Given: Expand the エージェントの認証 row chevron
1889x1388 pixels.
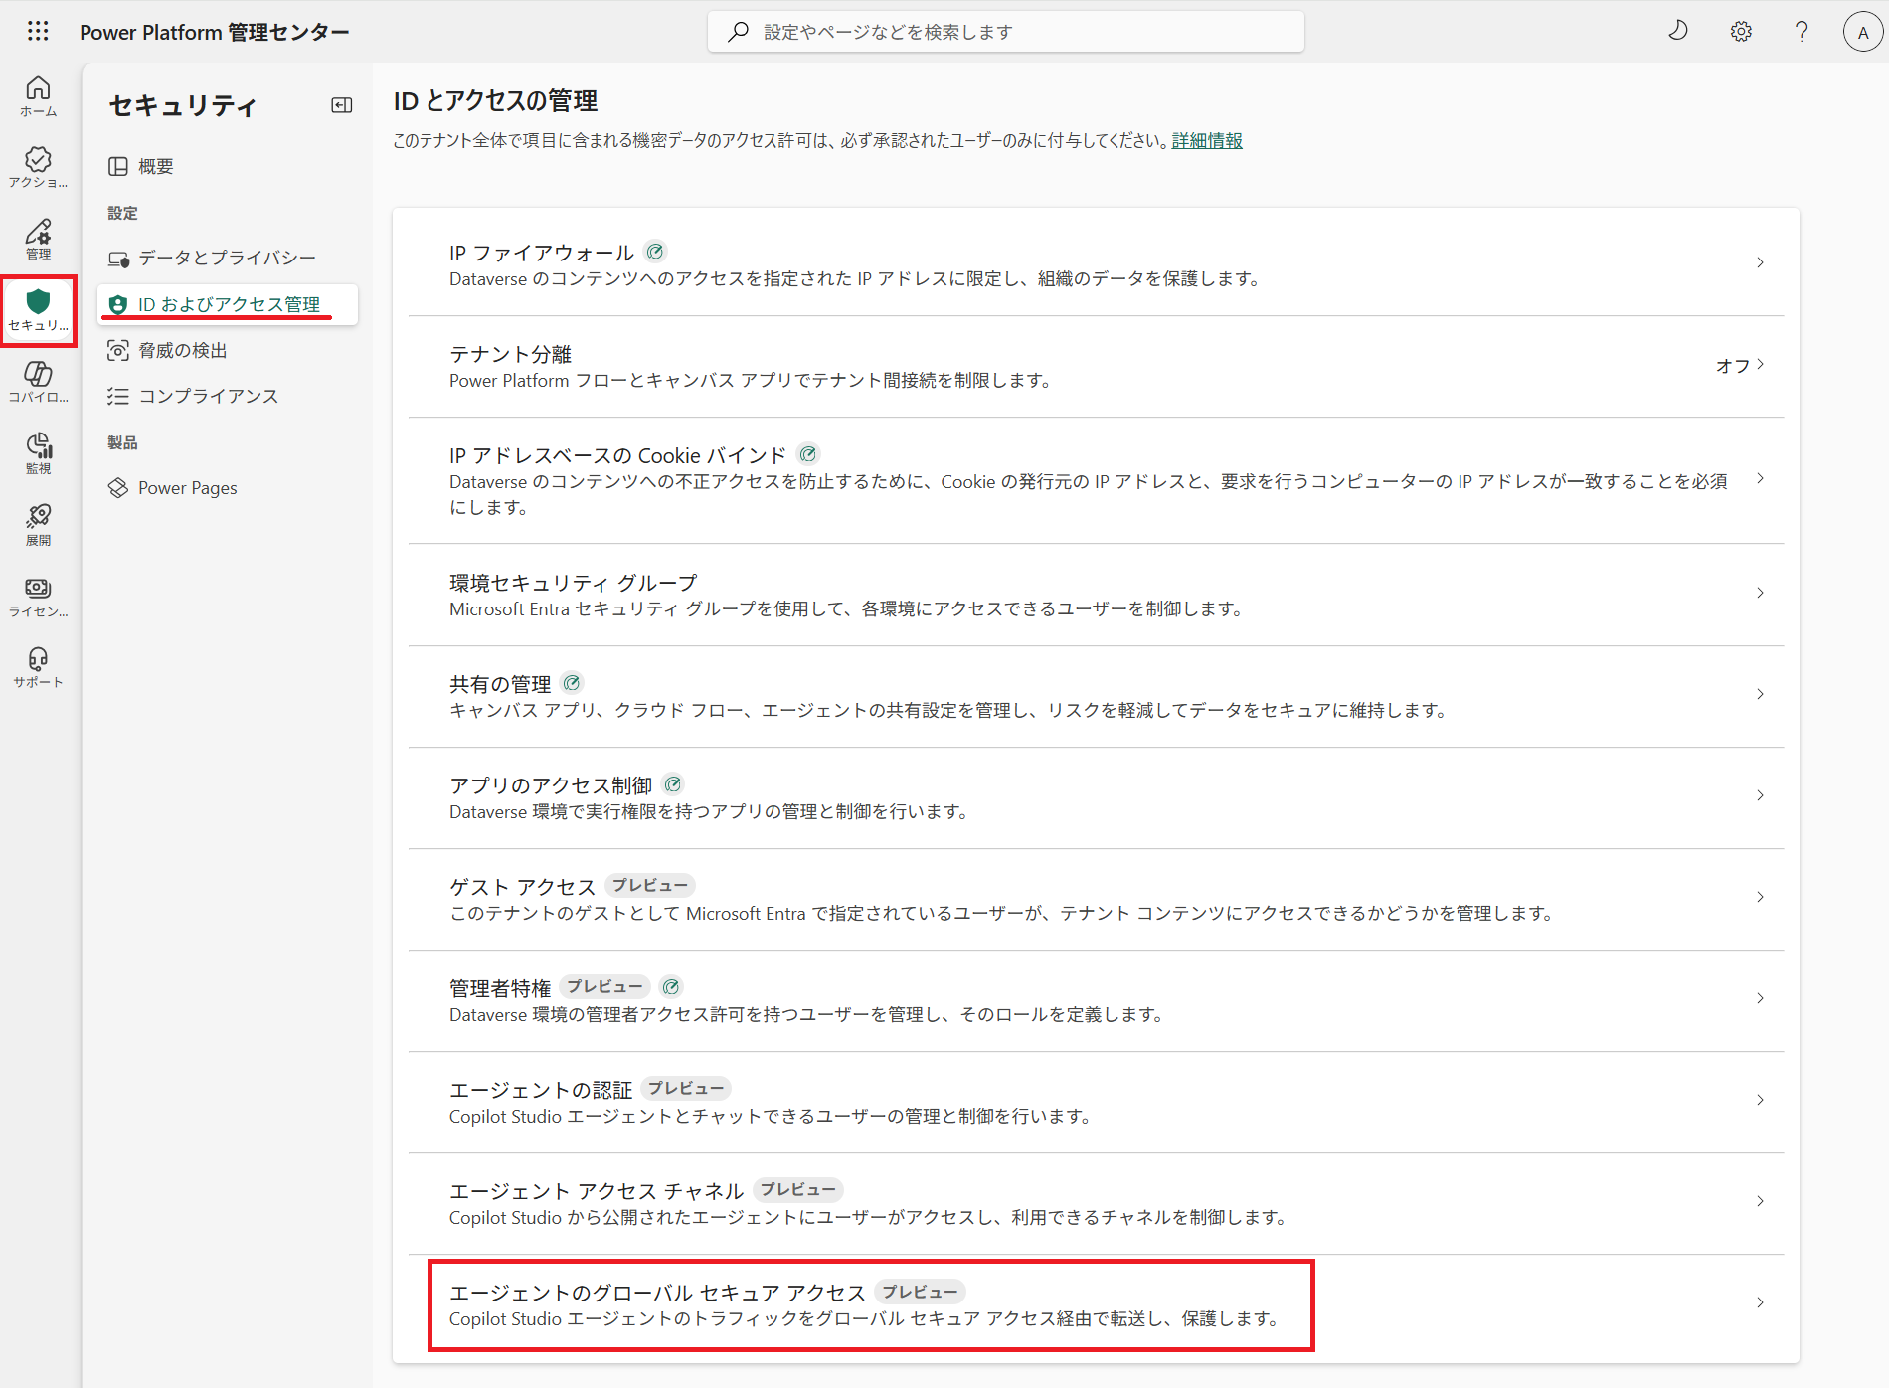Looking at the screenshot, I should 1760,1100.
